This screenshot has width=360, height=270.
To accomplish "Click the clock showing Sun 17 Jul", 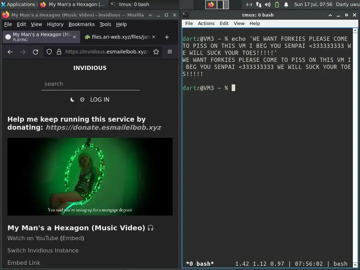I will pos(313,4).
